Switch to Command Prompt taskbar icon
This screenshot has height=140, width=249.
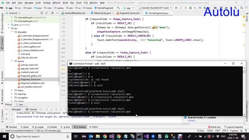139,136
